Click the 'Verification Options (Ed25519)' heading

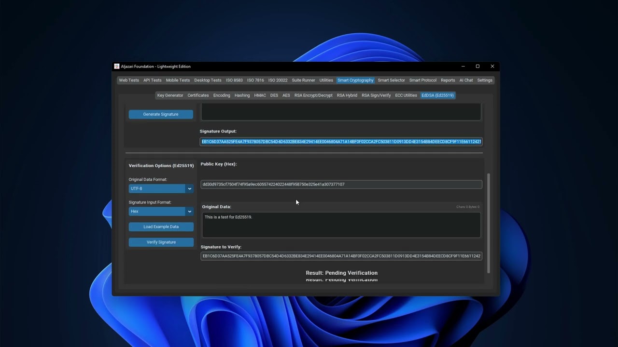tap(161, 165)
